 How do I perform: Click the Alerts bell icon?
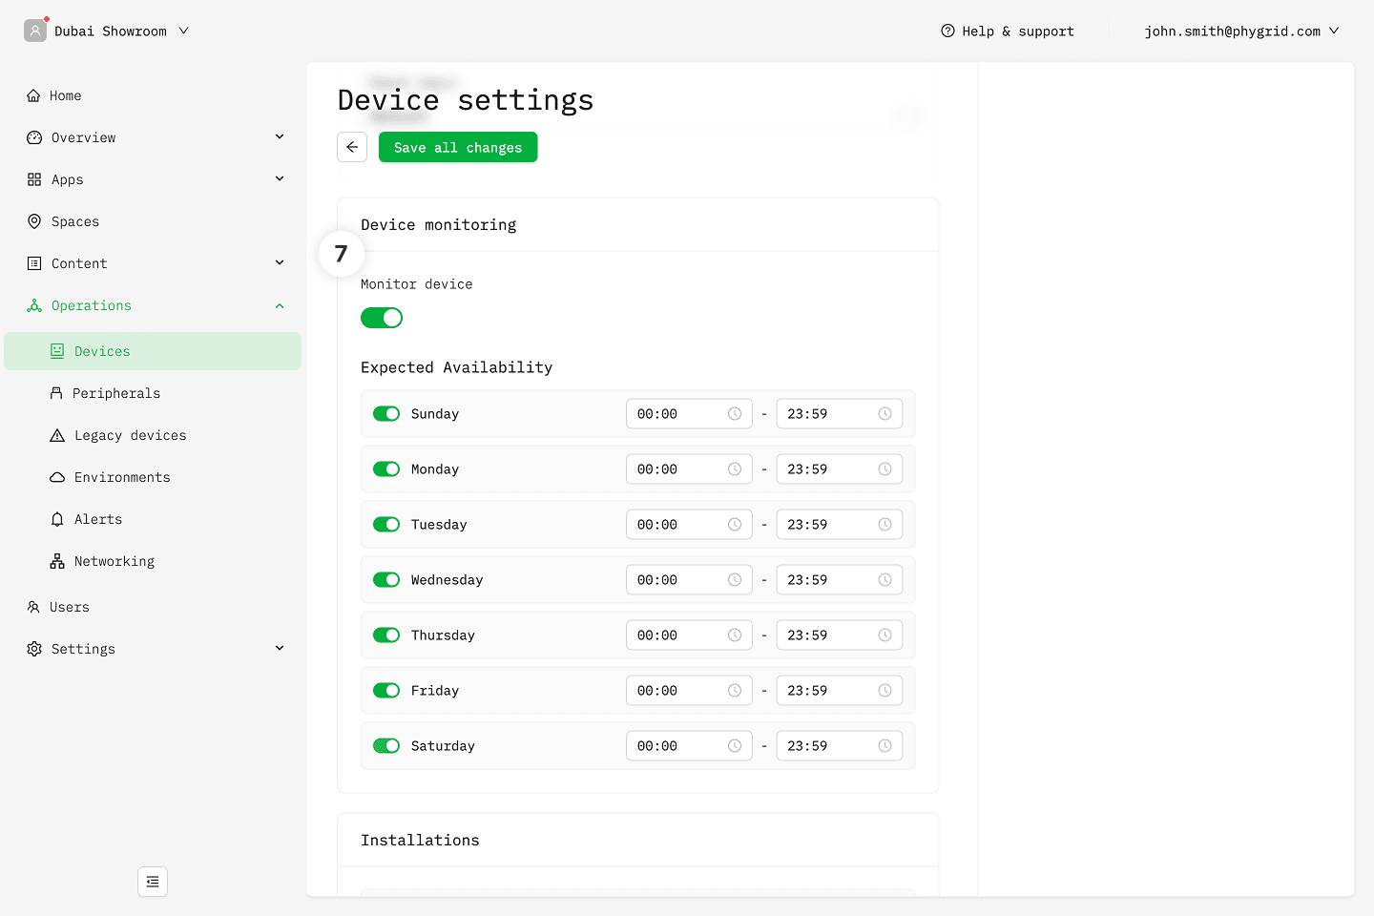click(x=57, y=519)
